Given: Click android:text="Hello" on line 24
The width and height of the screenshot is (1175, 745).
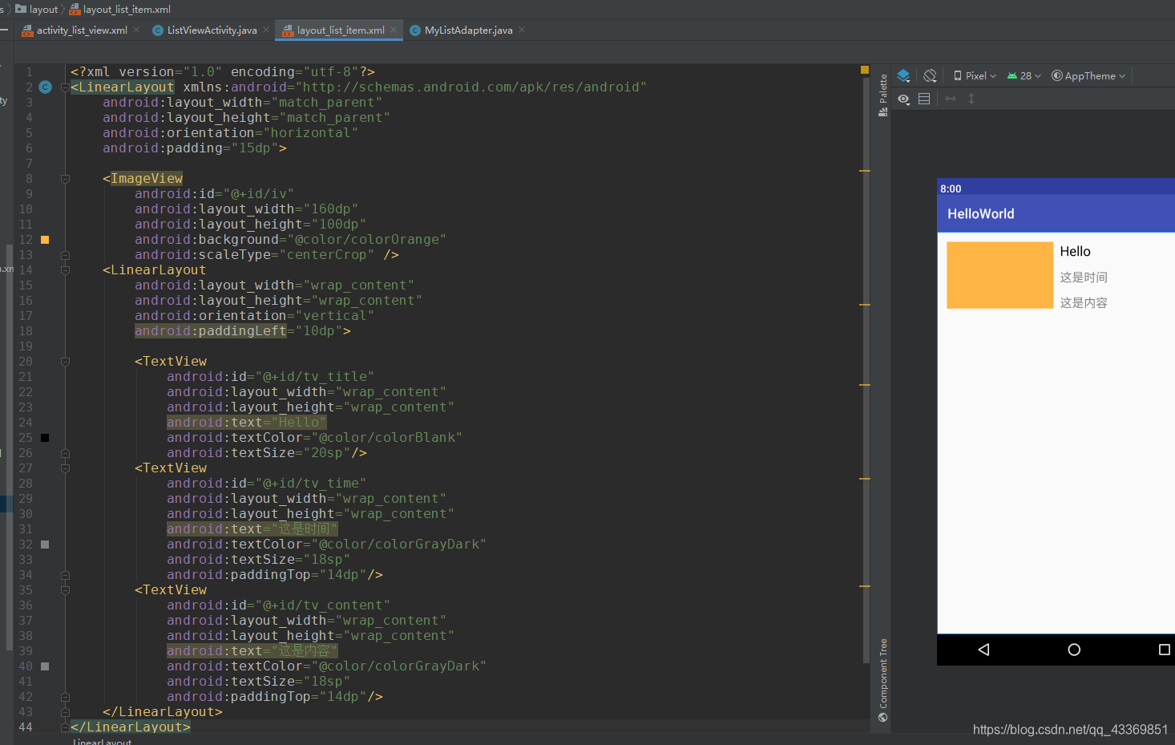Looking at the screenshot, I should pyautogui.click(x=247, y=423).
